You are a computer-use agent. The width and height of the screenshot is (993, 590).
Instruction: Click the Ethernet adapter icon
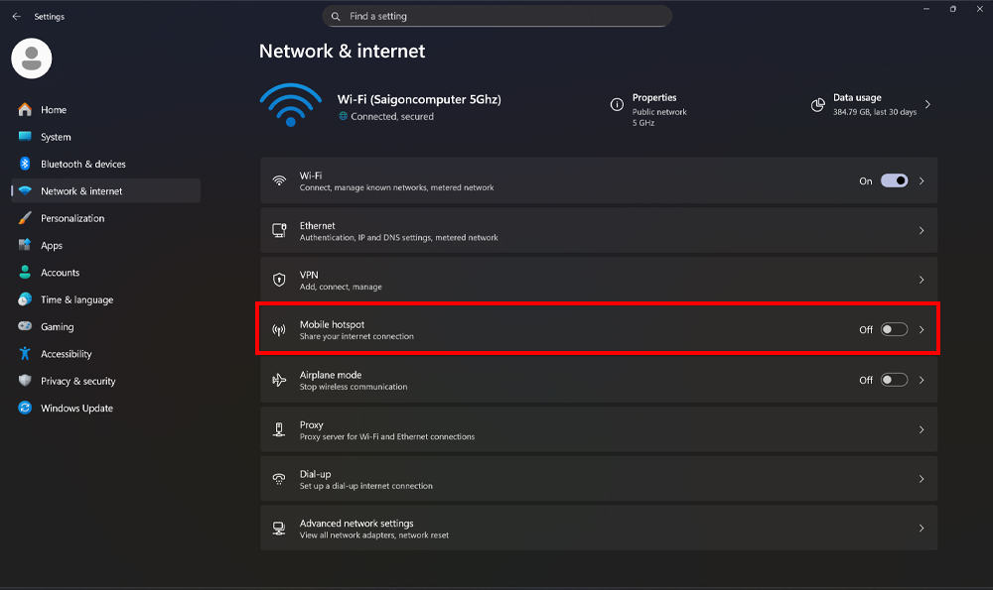(278, 230)
